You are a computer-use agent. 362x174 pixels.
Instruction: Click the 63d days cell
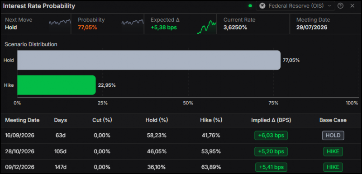[x=61, y=135]
